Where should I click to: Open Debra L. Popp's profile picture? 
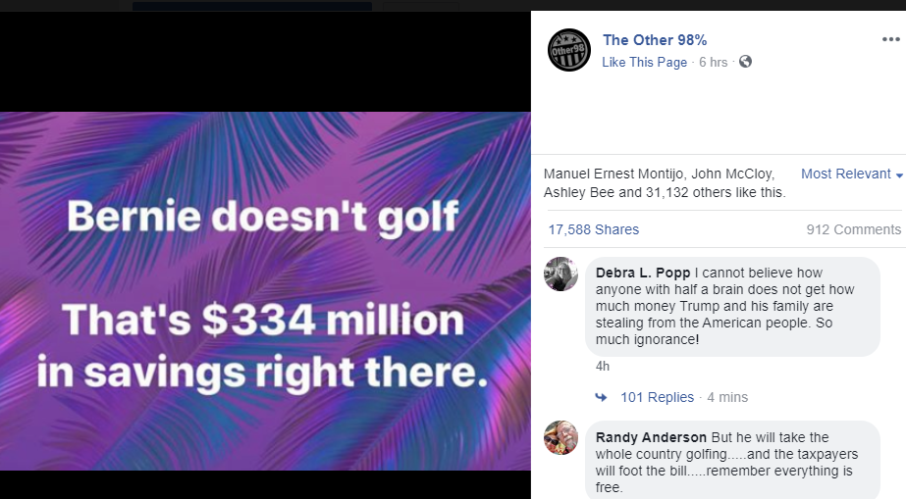[x=560, y=274]
